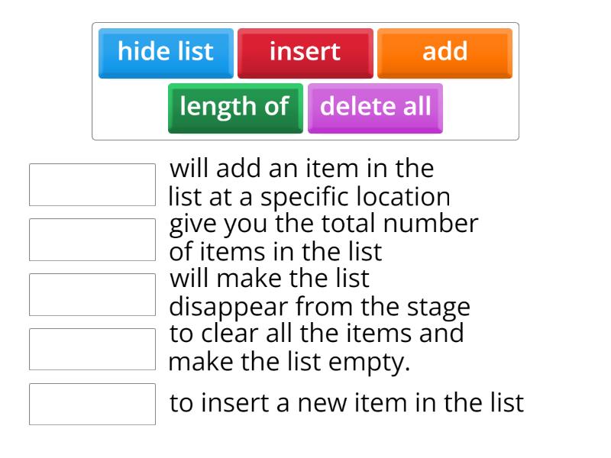Select the 'delete all' purple tile
Viewport: 611px width, 458px height.
click(x=375, y=107)
